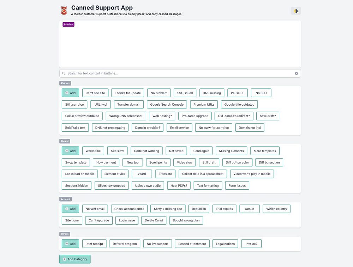The height and width of the screenshot is (267, 353).
Task: Click the Add button in the Account category
Action: coord(70,209)
